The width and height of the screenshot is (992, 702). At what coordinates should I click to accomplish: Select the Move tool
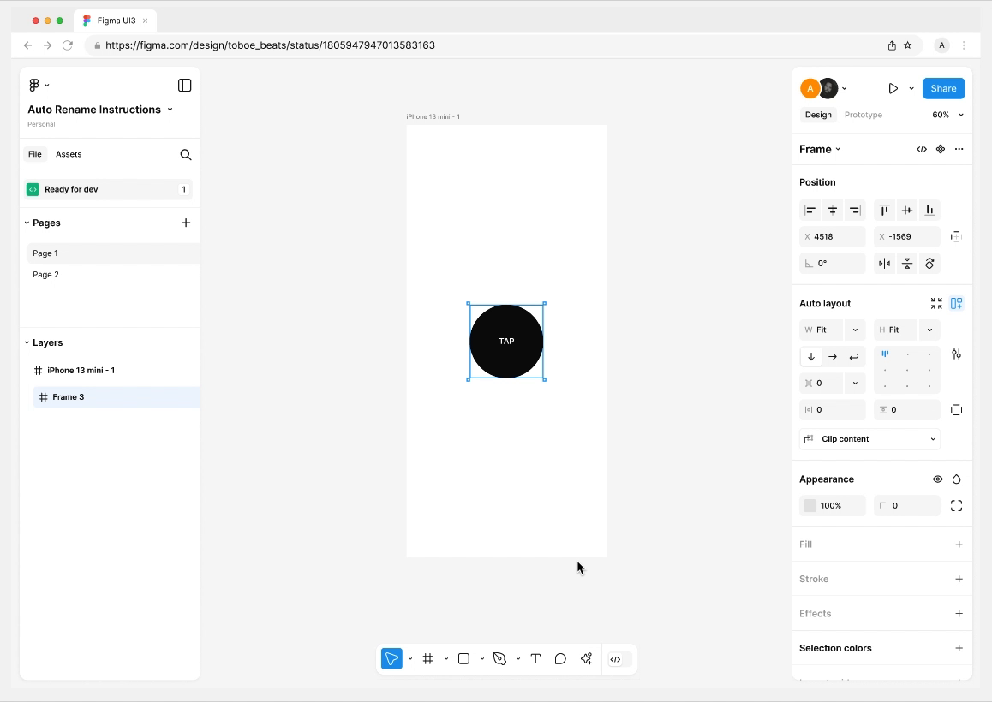pyautogui.click(x=391, y=658)
